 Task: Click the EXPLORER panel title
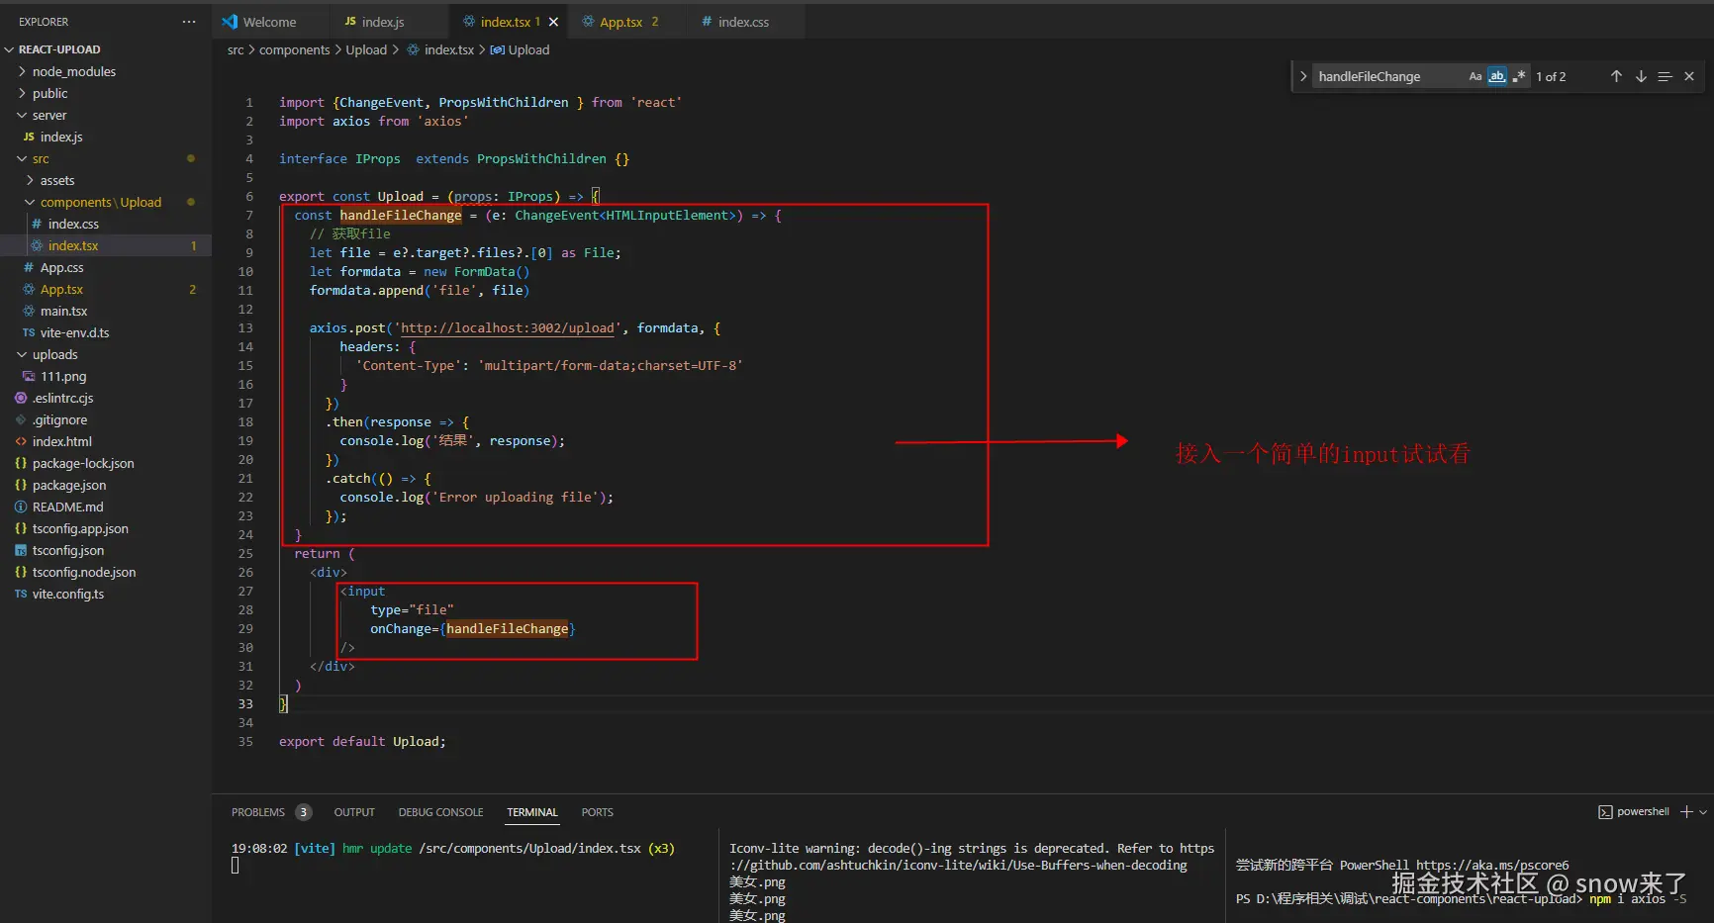coord(44,22)
